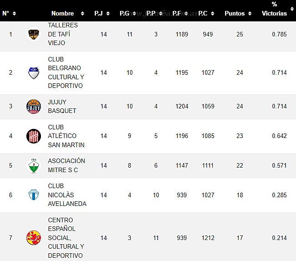Click the Club Atlético San Martin crest
Viewport: 296px width, 261px height.
point(34,136)
